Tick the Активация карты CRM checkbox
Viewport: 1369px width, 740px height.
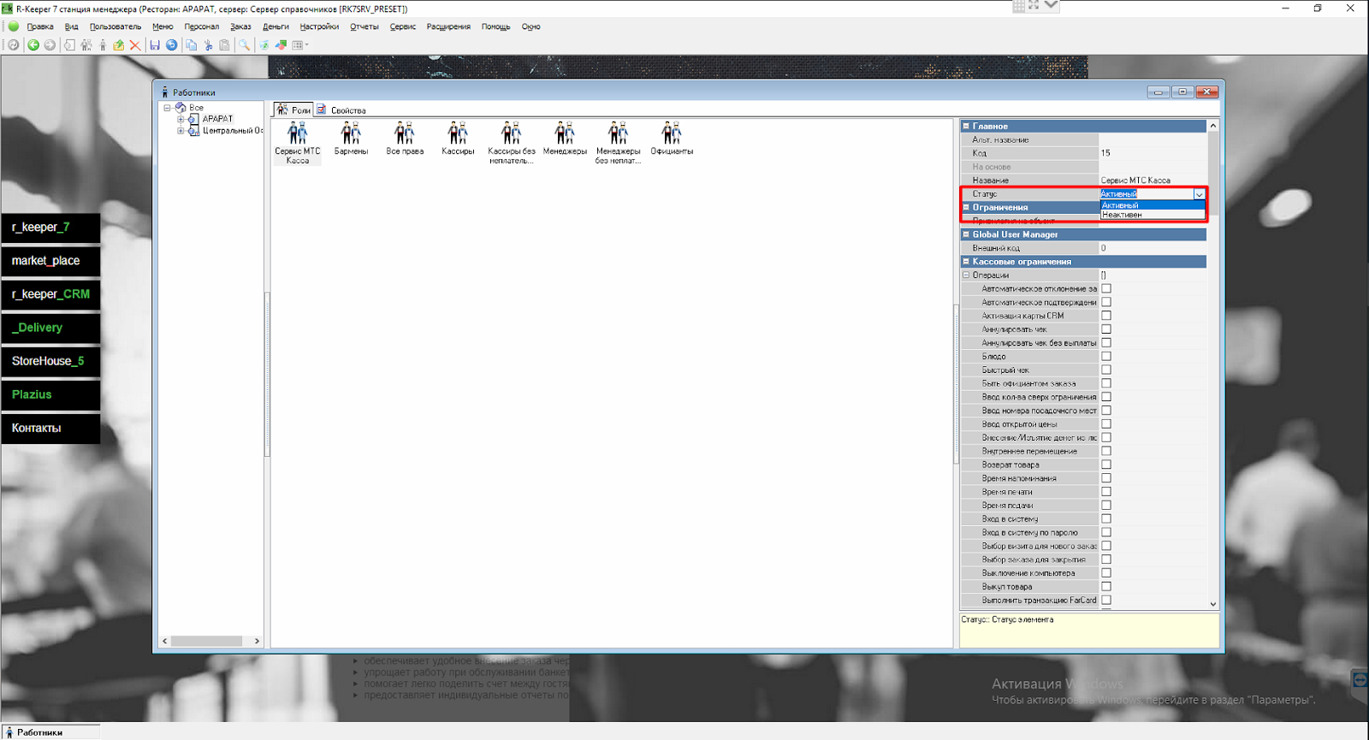[1106, 316]
